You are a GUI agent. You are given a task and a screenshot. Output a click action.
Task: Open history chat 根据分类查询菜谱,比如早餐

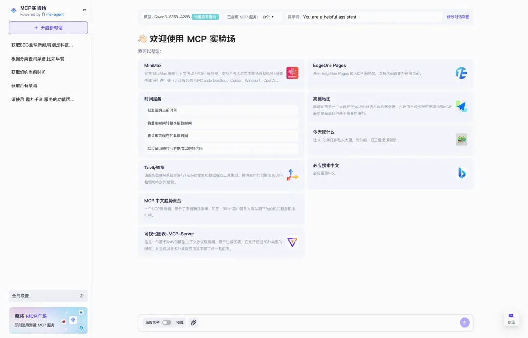37,59
